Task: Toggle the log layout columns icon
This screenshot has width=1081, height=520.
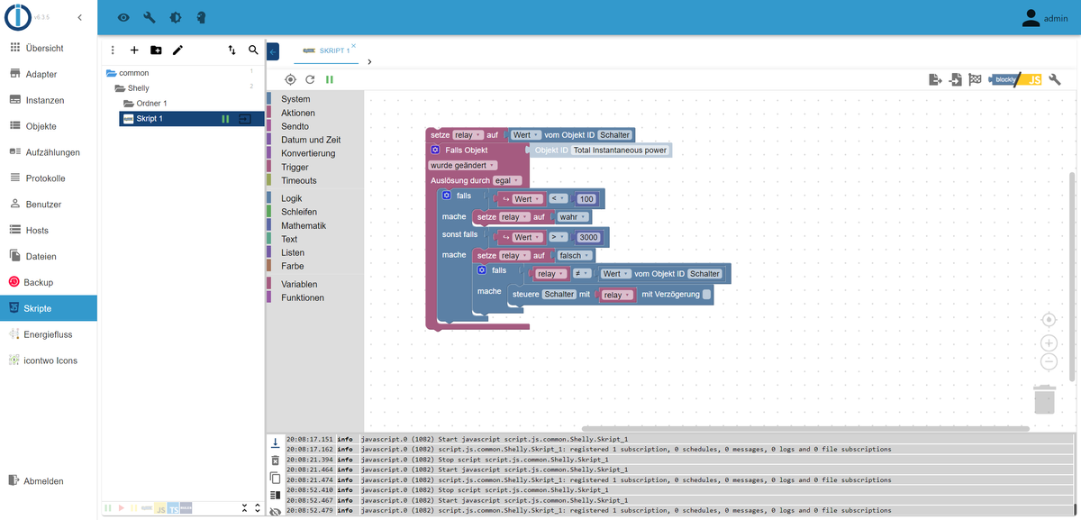Action: [276, 495]
